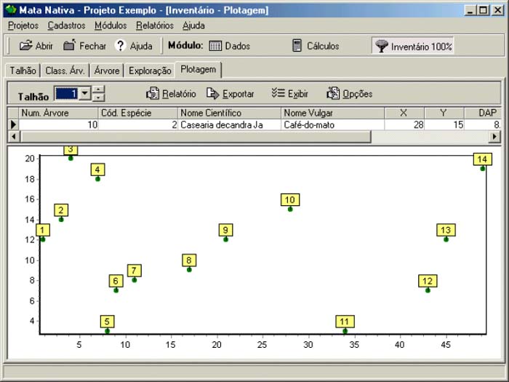
Task: Select the Dados module icon
Action: click(215, 46)
